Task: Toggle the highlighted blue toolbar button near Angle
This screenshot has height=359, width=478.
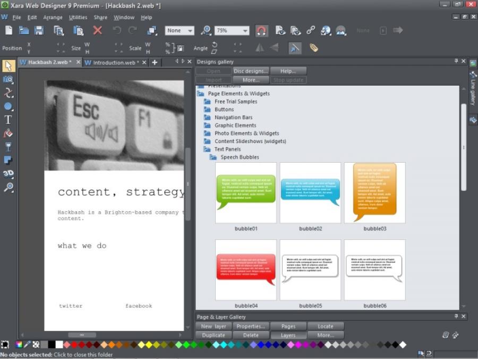Action: [x=295, y=48]
